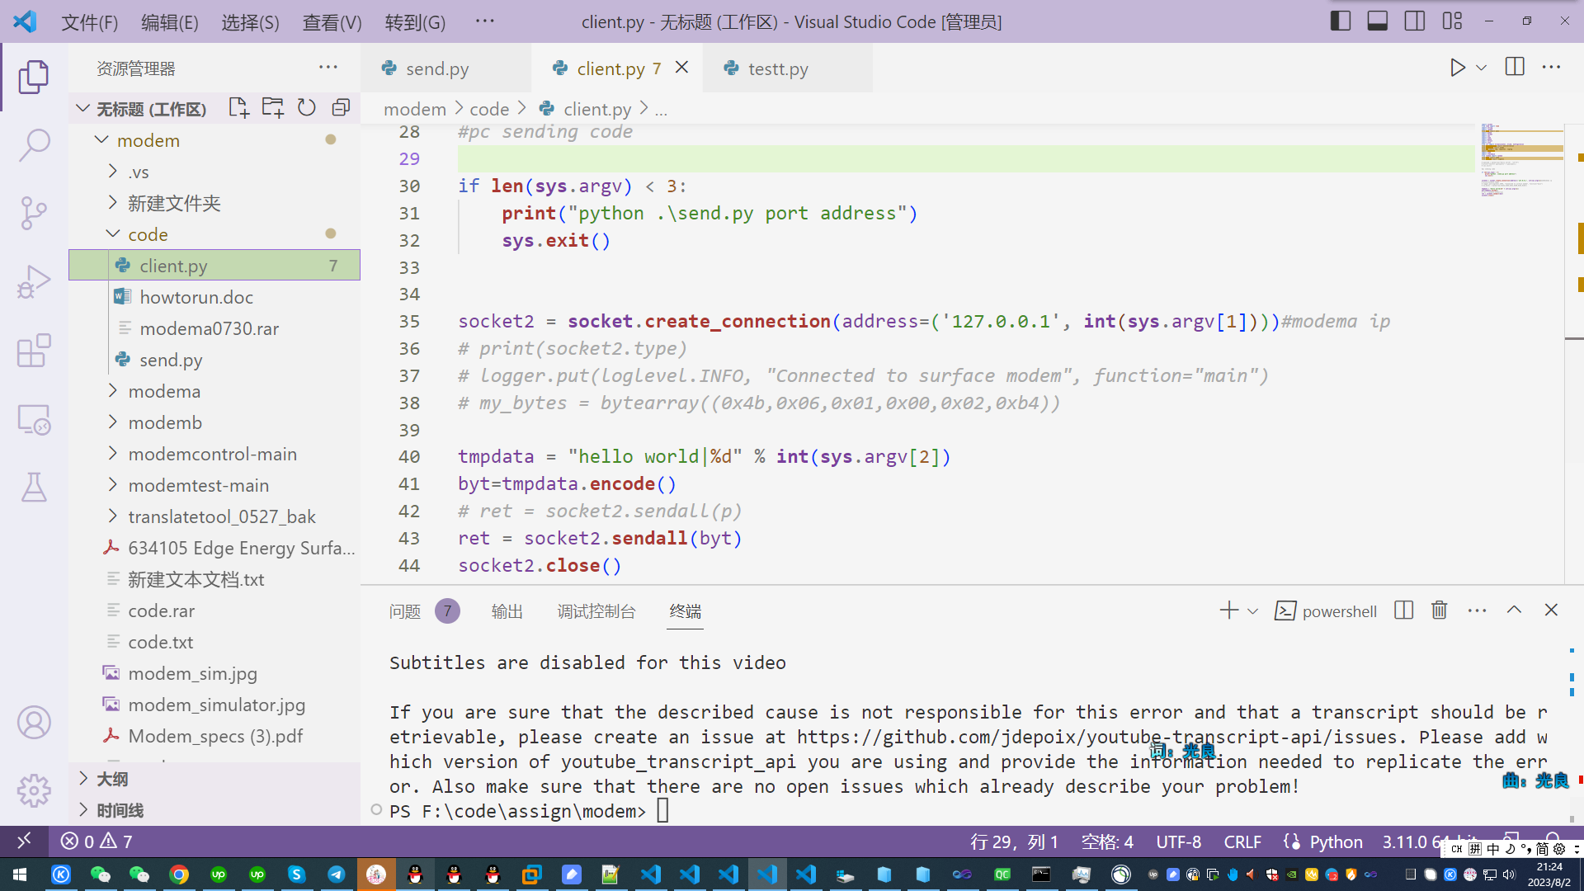The height and width of the screenshot is (891, 1584).
Task: Toggle bottom panel layout button
Action: pos(1377,21)
